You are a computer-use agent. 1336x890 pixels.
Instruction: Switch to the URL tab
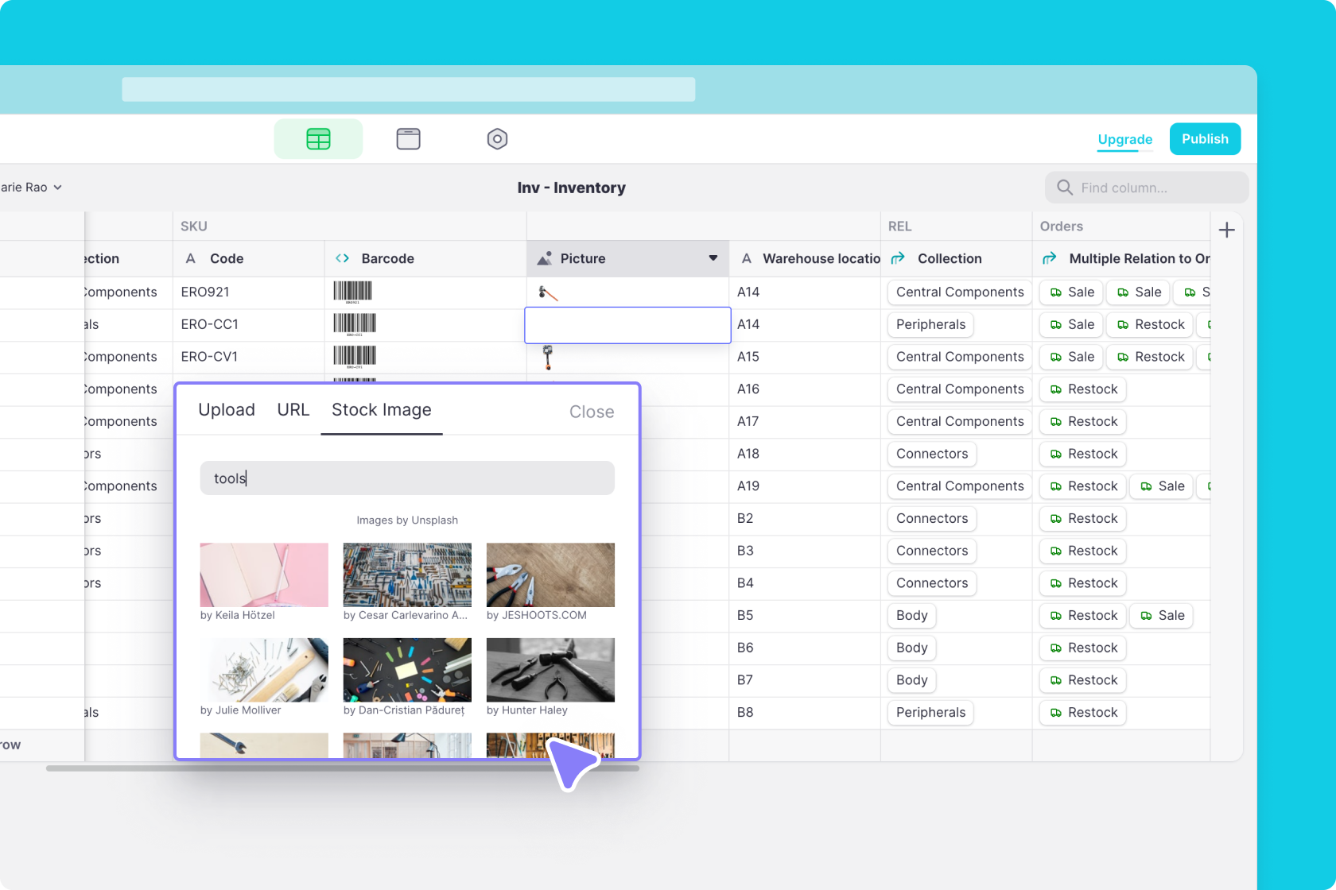click(x=293, y=410)
